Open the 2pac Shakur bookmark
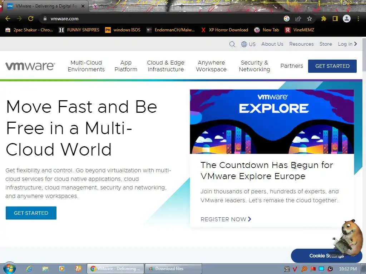 click(x=29, y=30)
